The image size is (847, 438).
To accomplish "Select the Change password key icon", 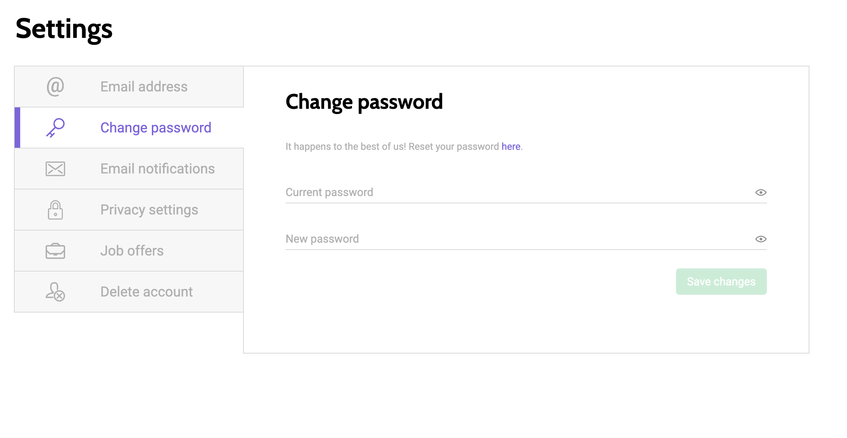I will point(55,127).
